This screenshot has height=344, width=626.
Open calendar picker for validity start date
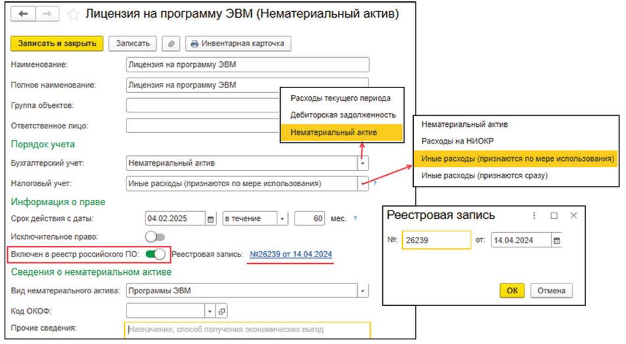point(211,218)
